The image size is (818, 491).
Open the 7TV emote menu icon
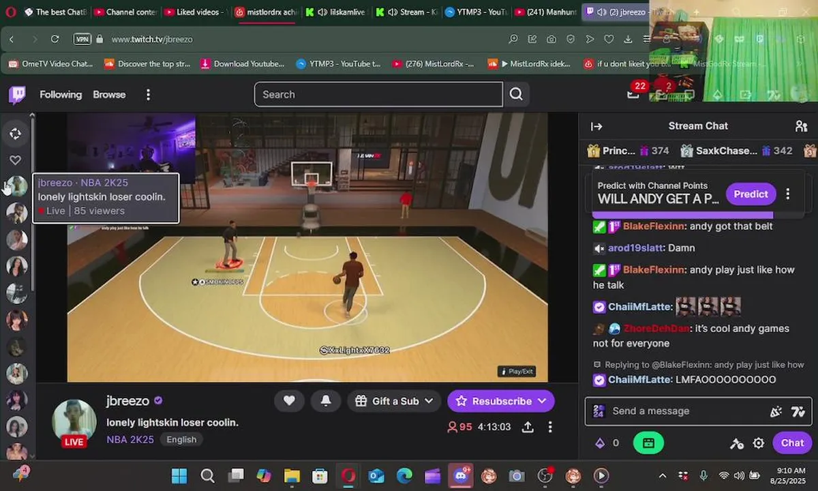coord(798,411)
